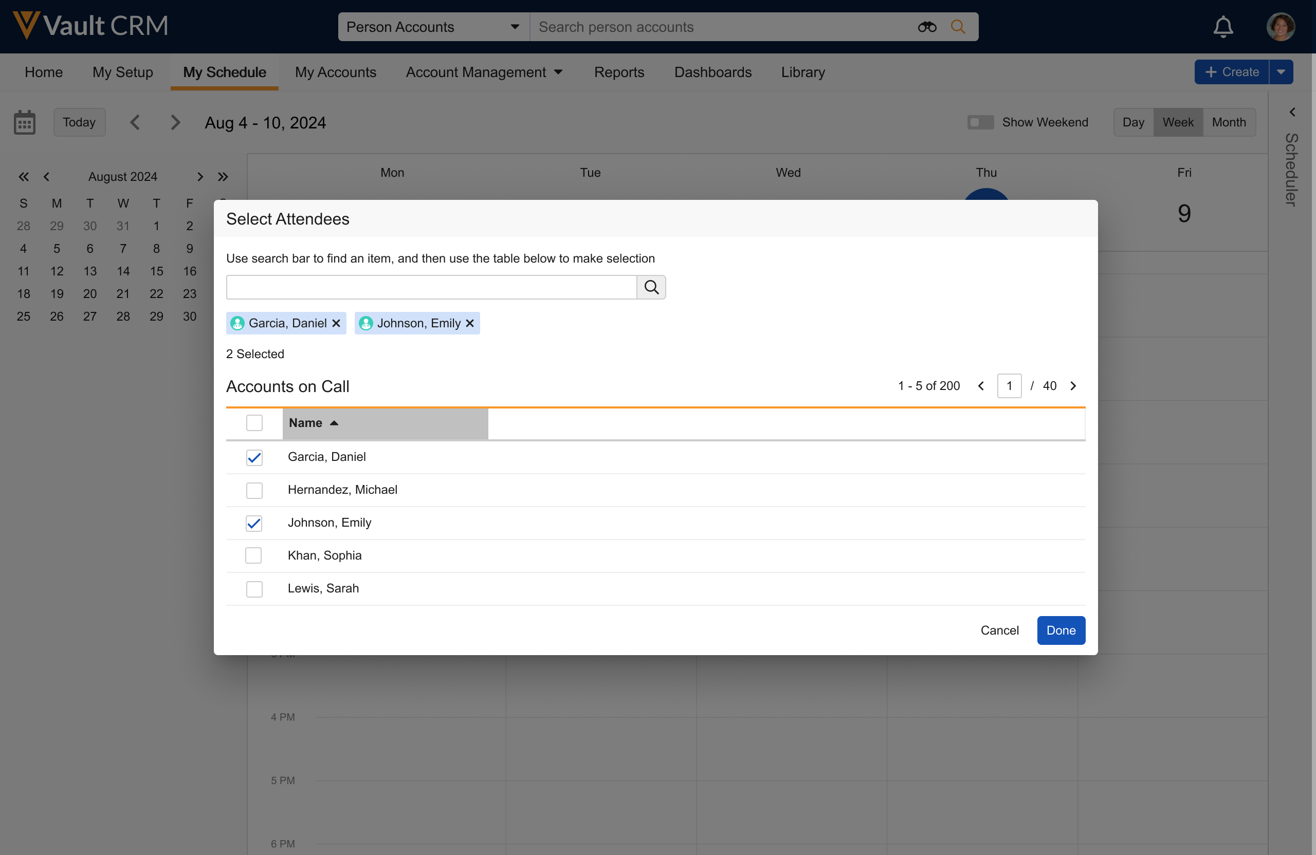1316x855 pixels.
Task: Click the attendee search text field
Action: click(431, 287)
